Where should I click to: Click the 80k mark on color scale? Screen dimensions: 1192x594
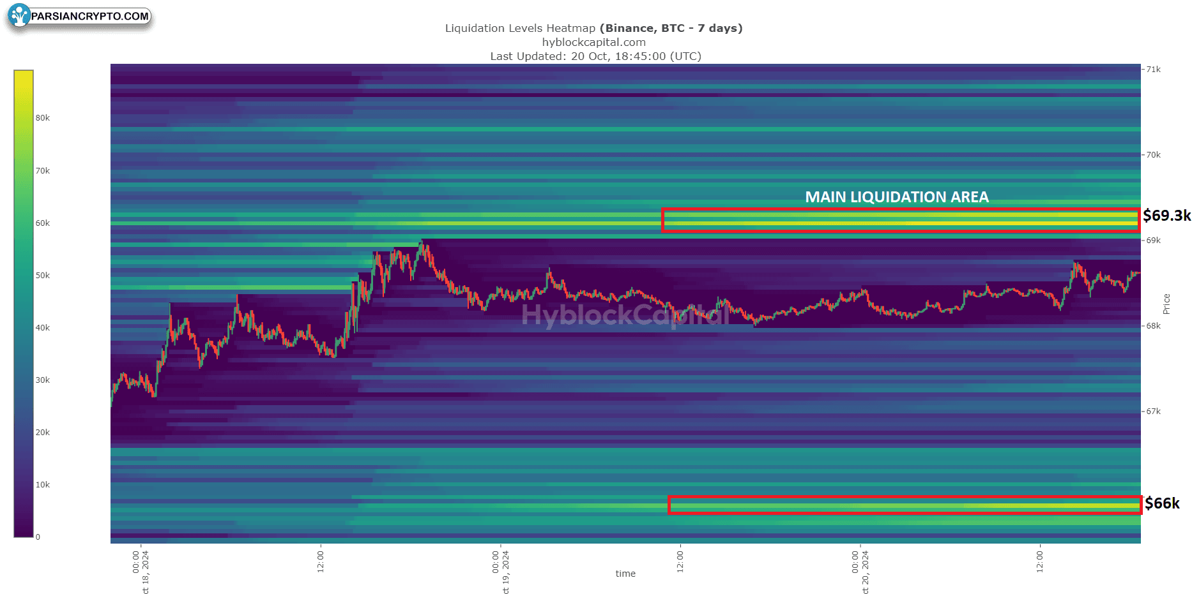[42, 118]
